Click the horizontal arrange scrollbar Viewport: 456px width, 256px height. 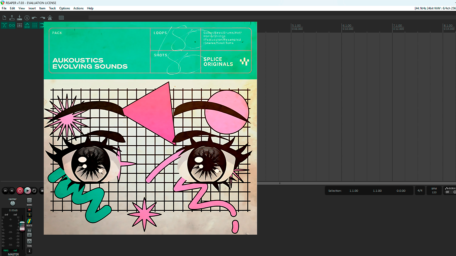[357, 183]
